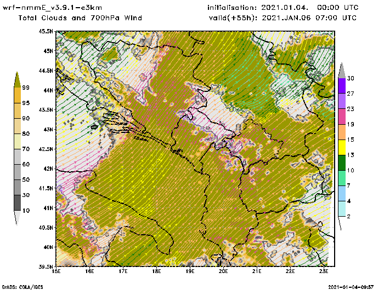Click the '45.5N' latitude label
Viewport: 384px width, 290px height.
pos(46,31)
